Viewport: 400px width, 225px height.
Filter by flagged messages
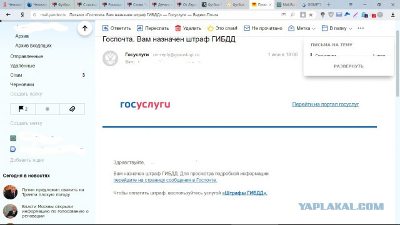point(22,109)
